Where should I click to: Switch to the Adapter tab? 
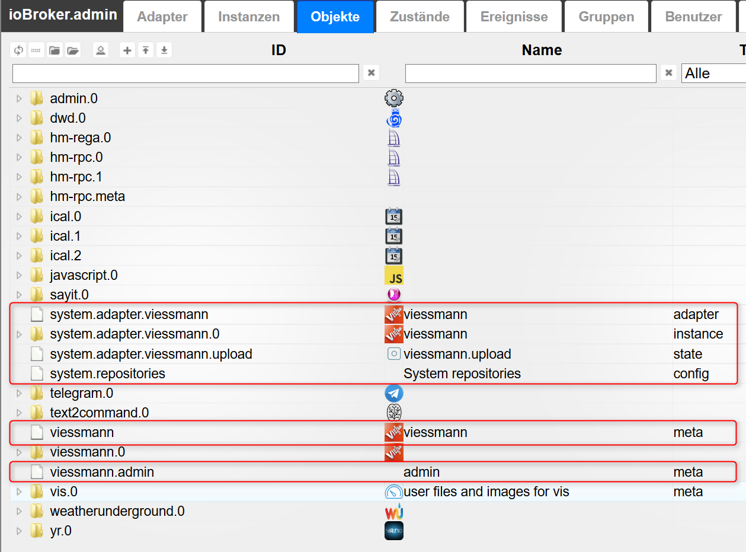[162, 17]
